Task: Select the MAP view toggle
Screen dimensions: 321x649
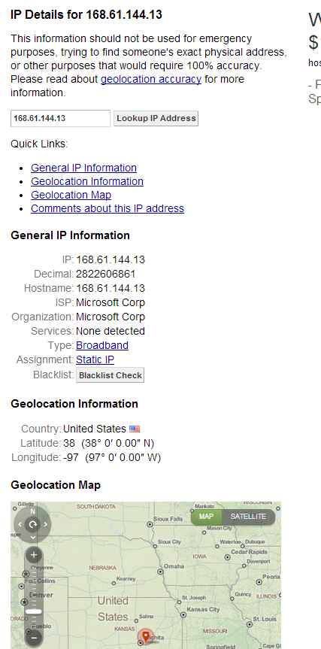Action: 206,517
